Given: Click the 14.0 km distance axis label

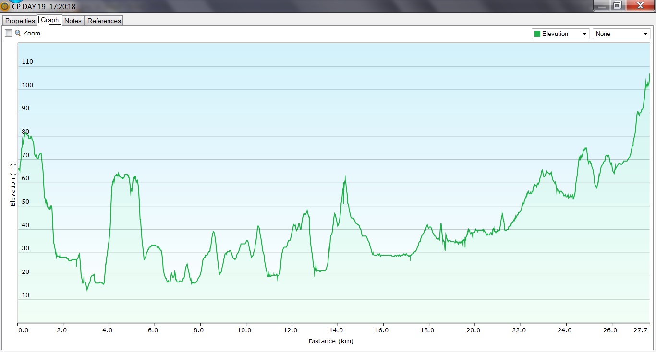Looking at the screenshot, I should click(x=337, y=330).
